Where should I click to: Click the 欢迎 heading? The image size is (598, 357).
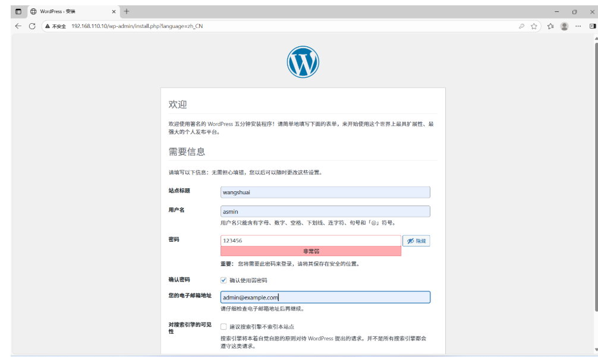pos(178,105)
